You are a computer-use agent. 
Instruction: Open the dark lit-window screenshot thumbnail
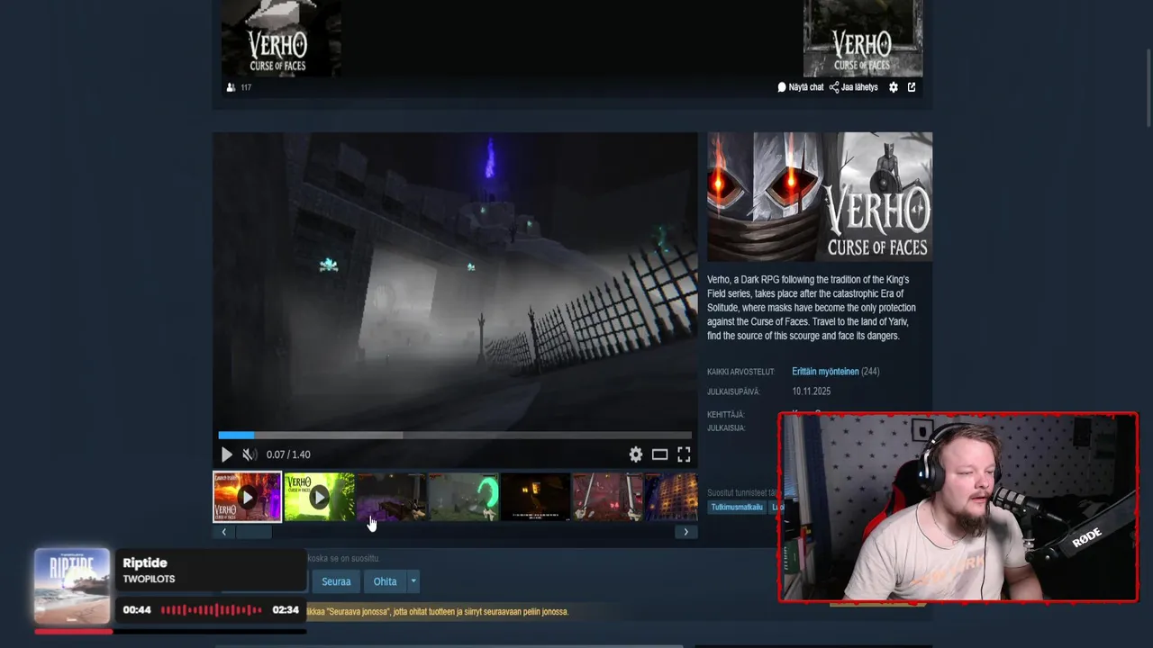535,497
